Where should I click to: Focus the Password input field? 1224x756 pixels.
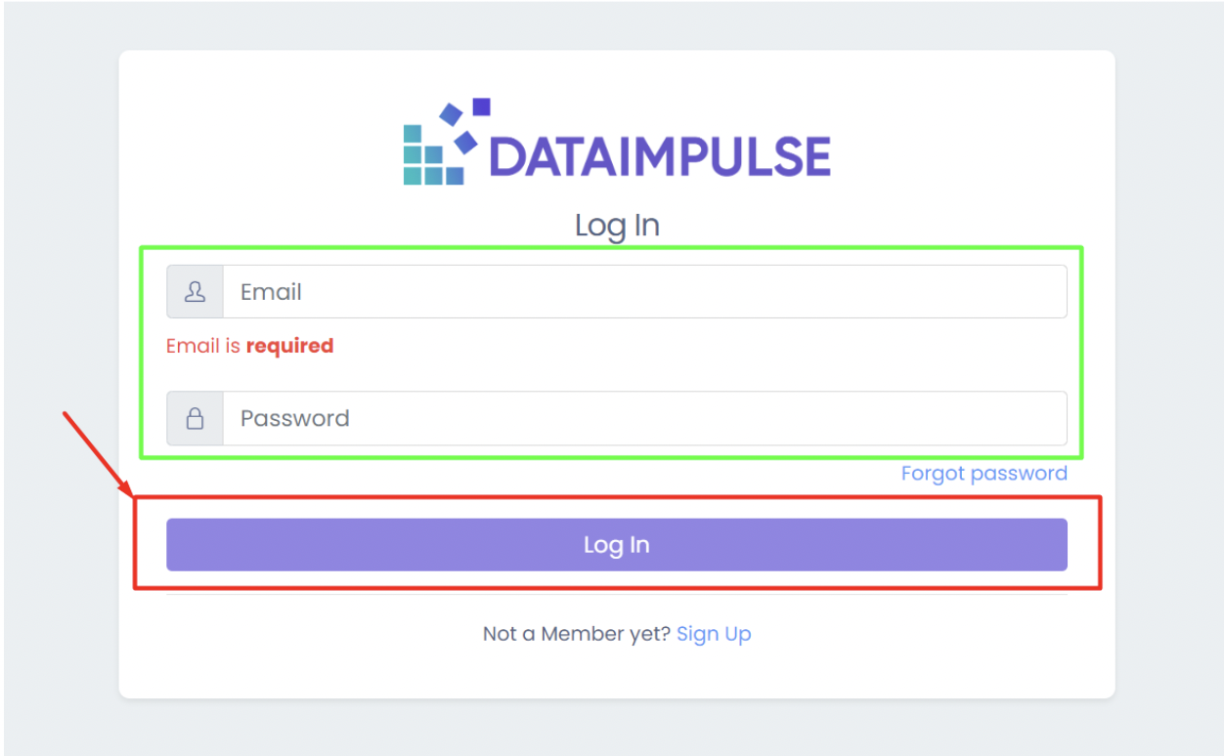[643, 419]
